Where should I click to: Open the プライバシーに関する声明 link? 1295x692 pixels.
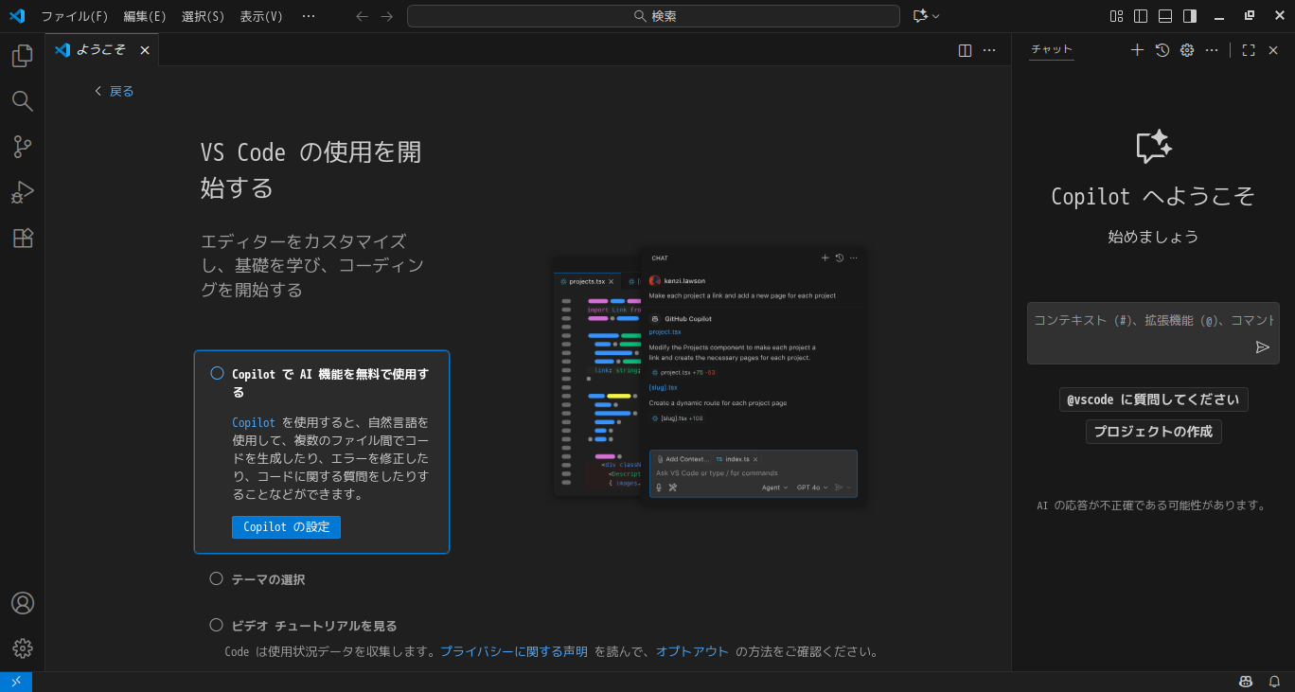click(x=514, y=651)
